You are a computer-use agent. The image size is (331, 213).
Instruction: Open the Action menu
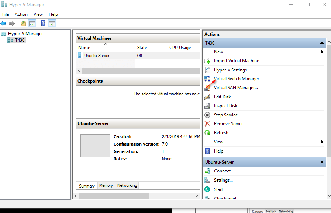[x=21, y=14]
